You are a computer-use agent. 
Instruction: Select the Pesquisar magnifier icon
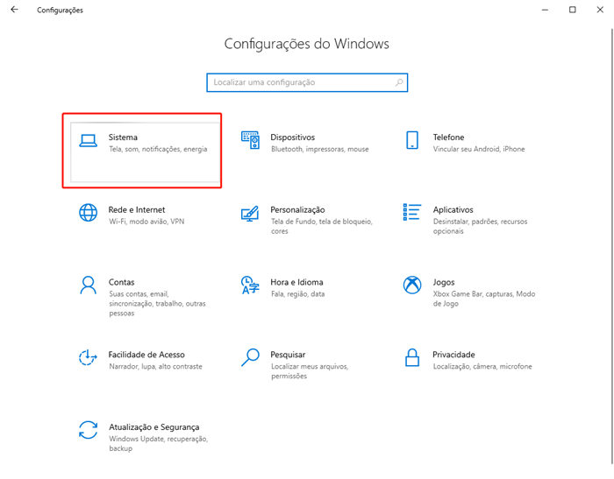click(x=250, y=357)
